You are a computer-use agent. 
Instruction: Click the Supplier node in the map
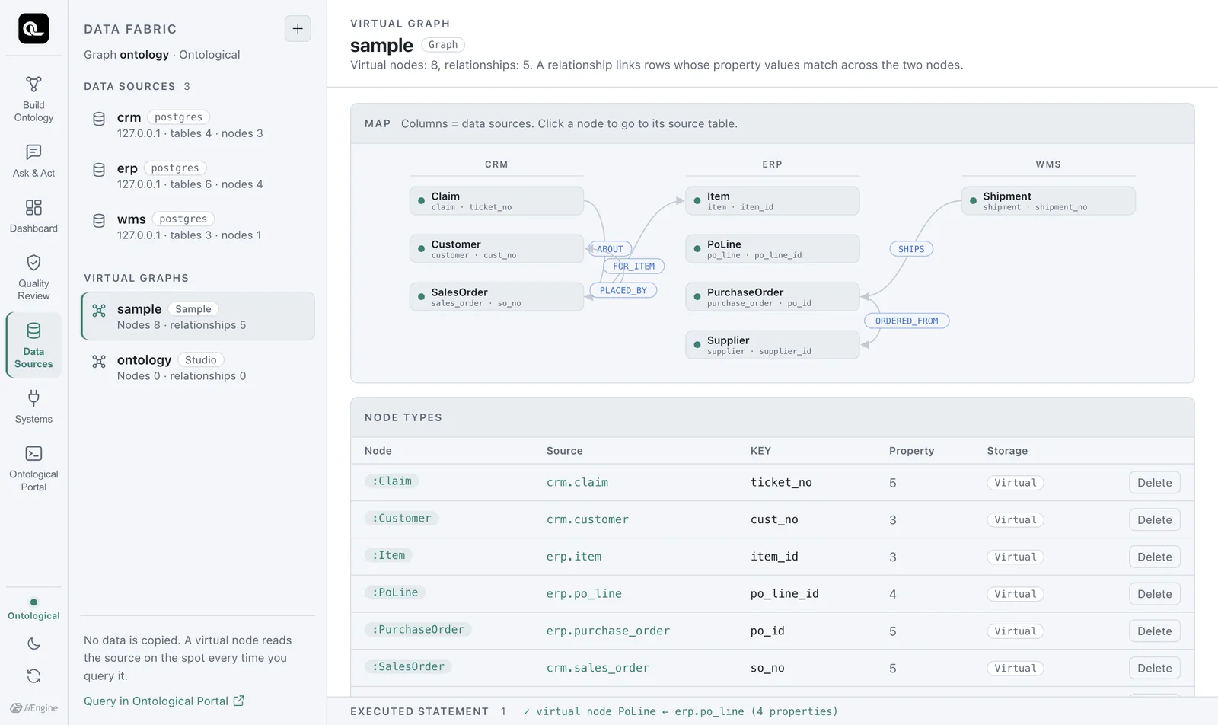pos(772,345)
